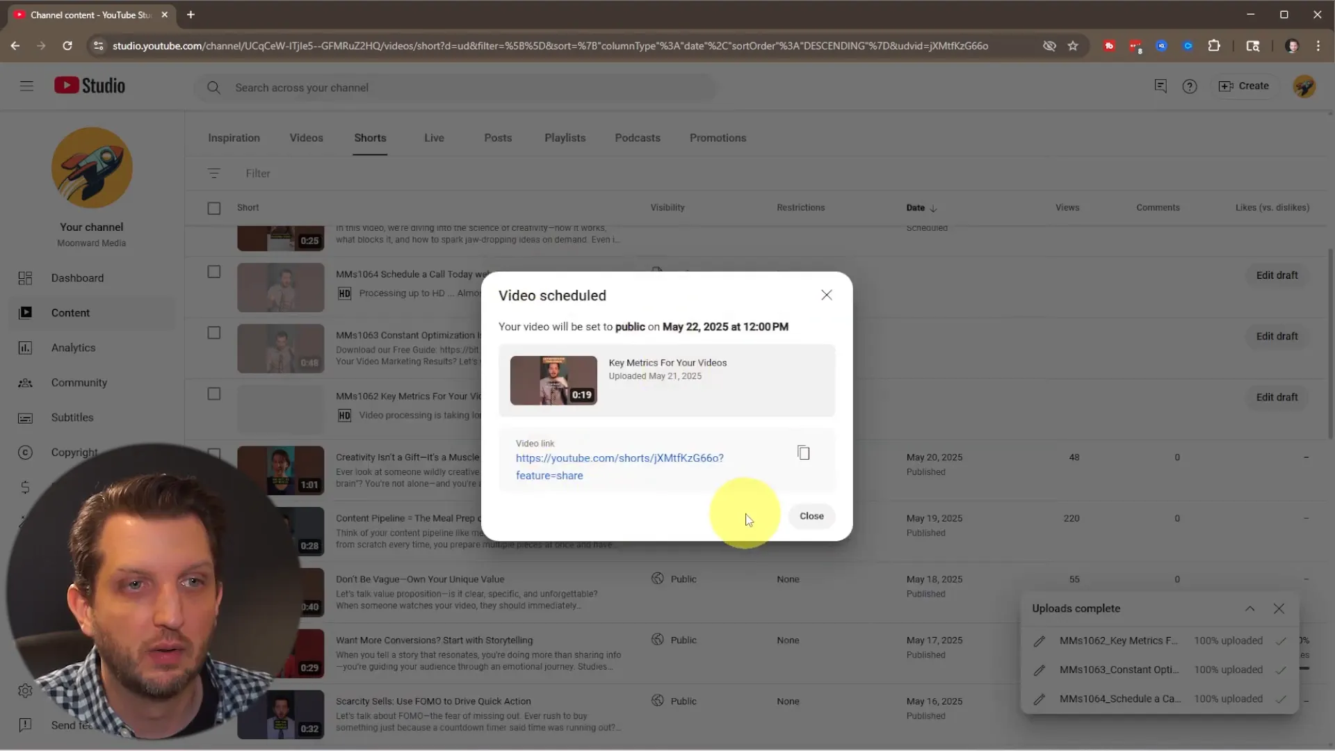Collapse the Uploads complete panel
Viewport: 1335px width, 751px height.
tap(1249, 608)
